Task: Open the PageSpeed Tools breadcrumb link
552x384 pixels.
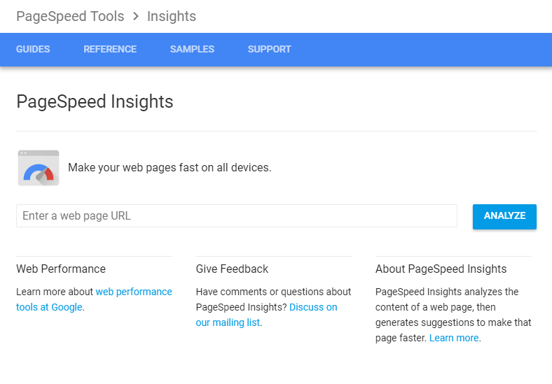Action: [70, 16]
